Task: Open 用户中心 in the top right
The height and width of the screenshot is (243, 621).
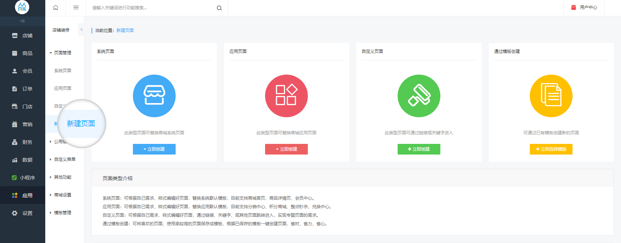Action: coord(584,7)
